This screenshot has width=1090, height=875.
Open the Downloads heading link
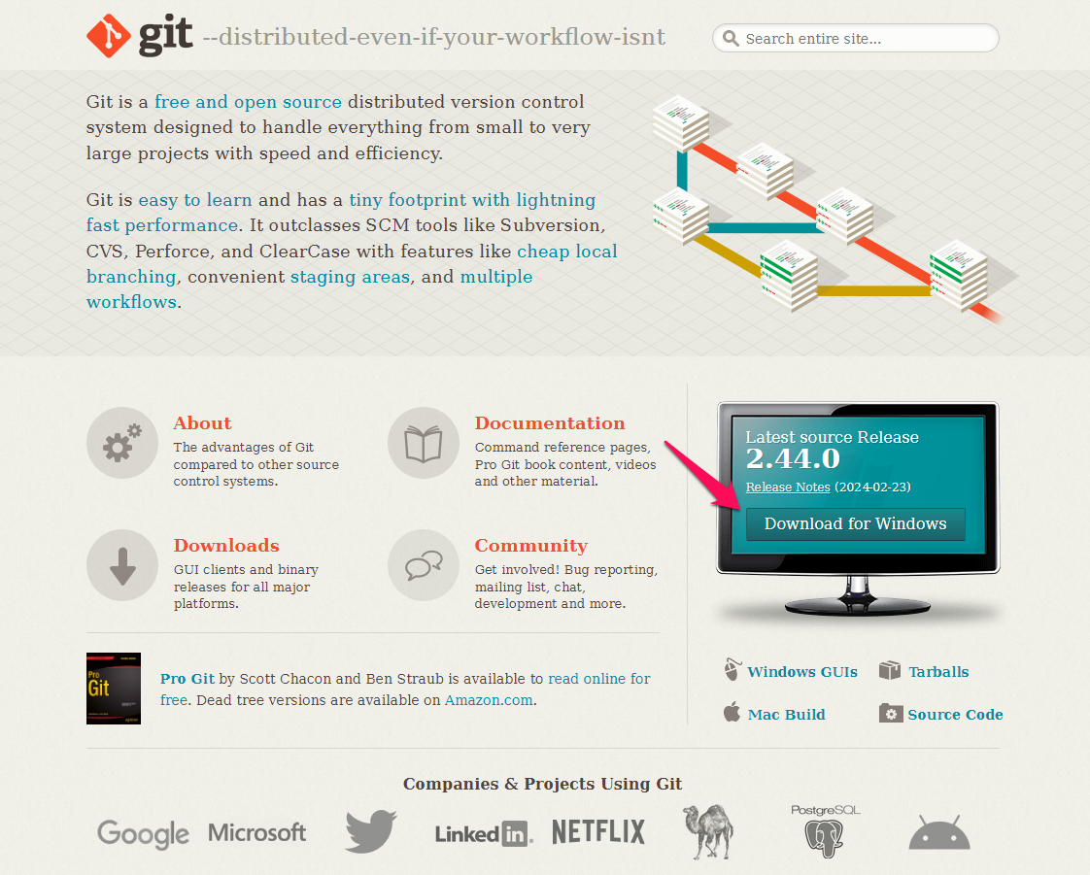point(226,546)
